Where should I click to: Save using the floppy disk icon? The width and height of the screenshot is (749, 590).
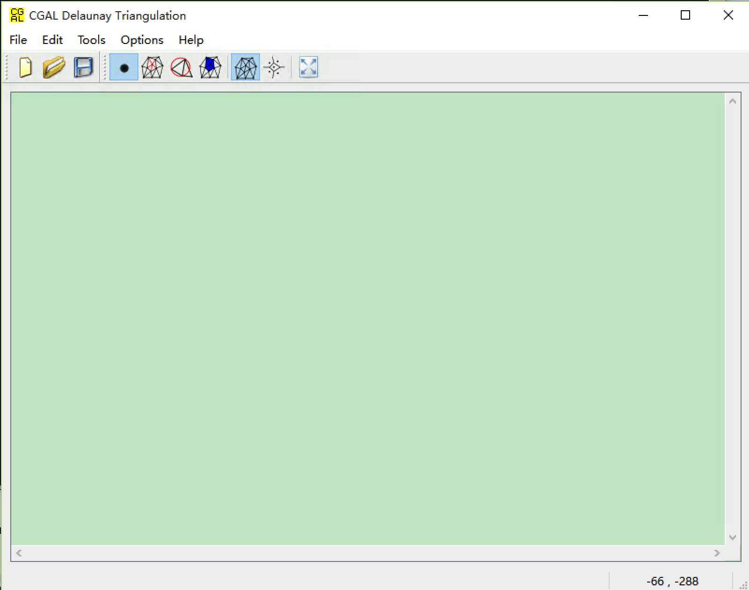pos(83,67)
